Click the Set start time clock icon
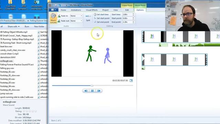Image resolution: width=220 pixels, height=124 pixels. (x=95, y=14)
